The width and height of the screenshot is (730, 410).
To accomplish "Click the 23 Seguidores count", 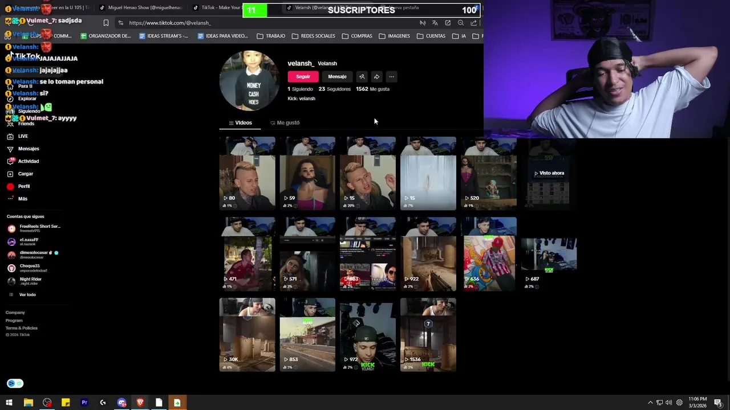I will [x=335, y=89].
